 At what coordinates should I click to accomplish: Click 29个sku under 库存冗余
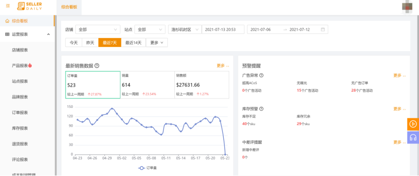coord(303,124)
